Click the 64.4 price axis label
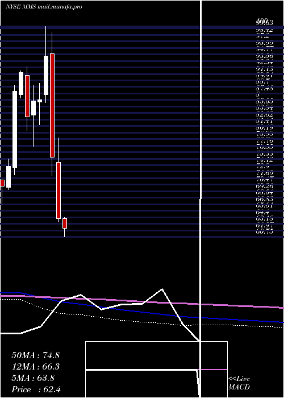 [x=262, y=213]
